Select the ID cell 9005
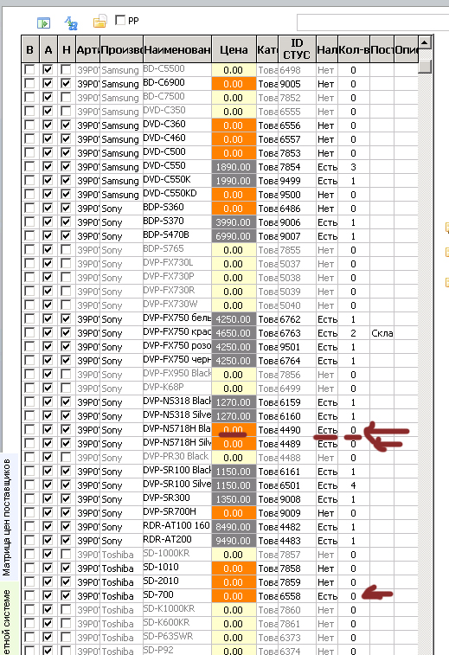Viewport: 449px width, 655px height. [x=297, y=84]
